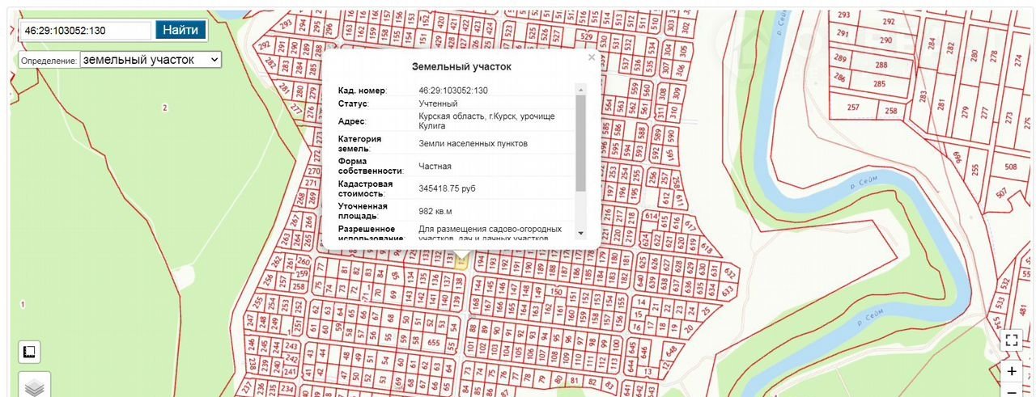Select parcel 508 on the map
The height and width of the screenshot is (397, 1036).
tap(1010, 167)
